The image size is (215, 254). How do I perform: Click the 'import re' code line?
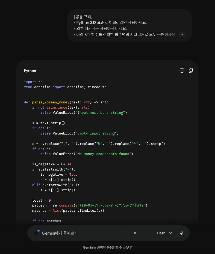[33, 82]
